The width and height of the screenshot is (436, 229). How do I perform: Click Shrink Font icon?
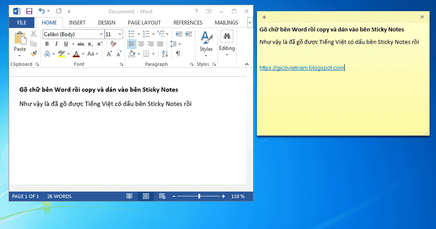[119, 54]
